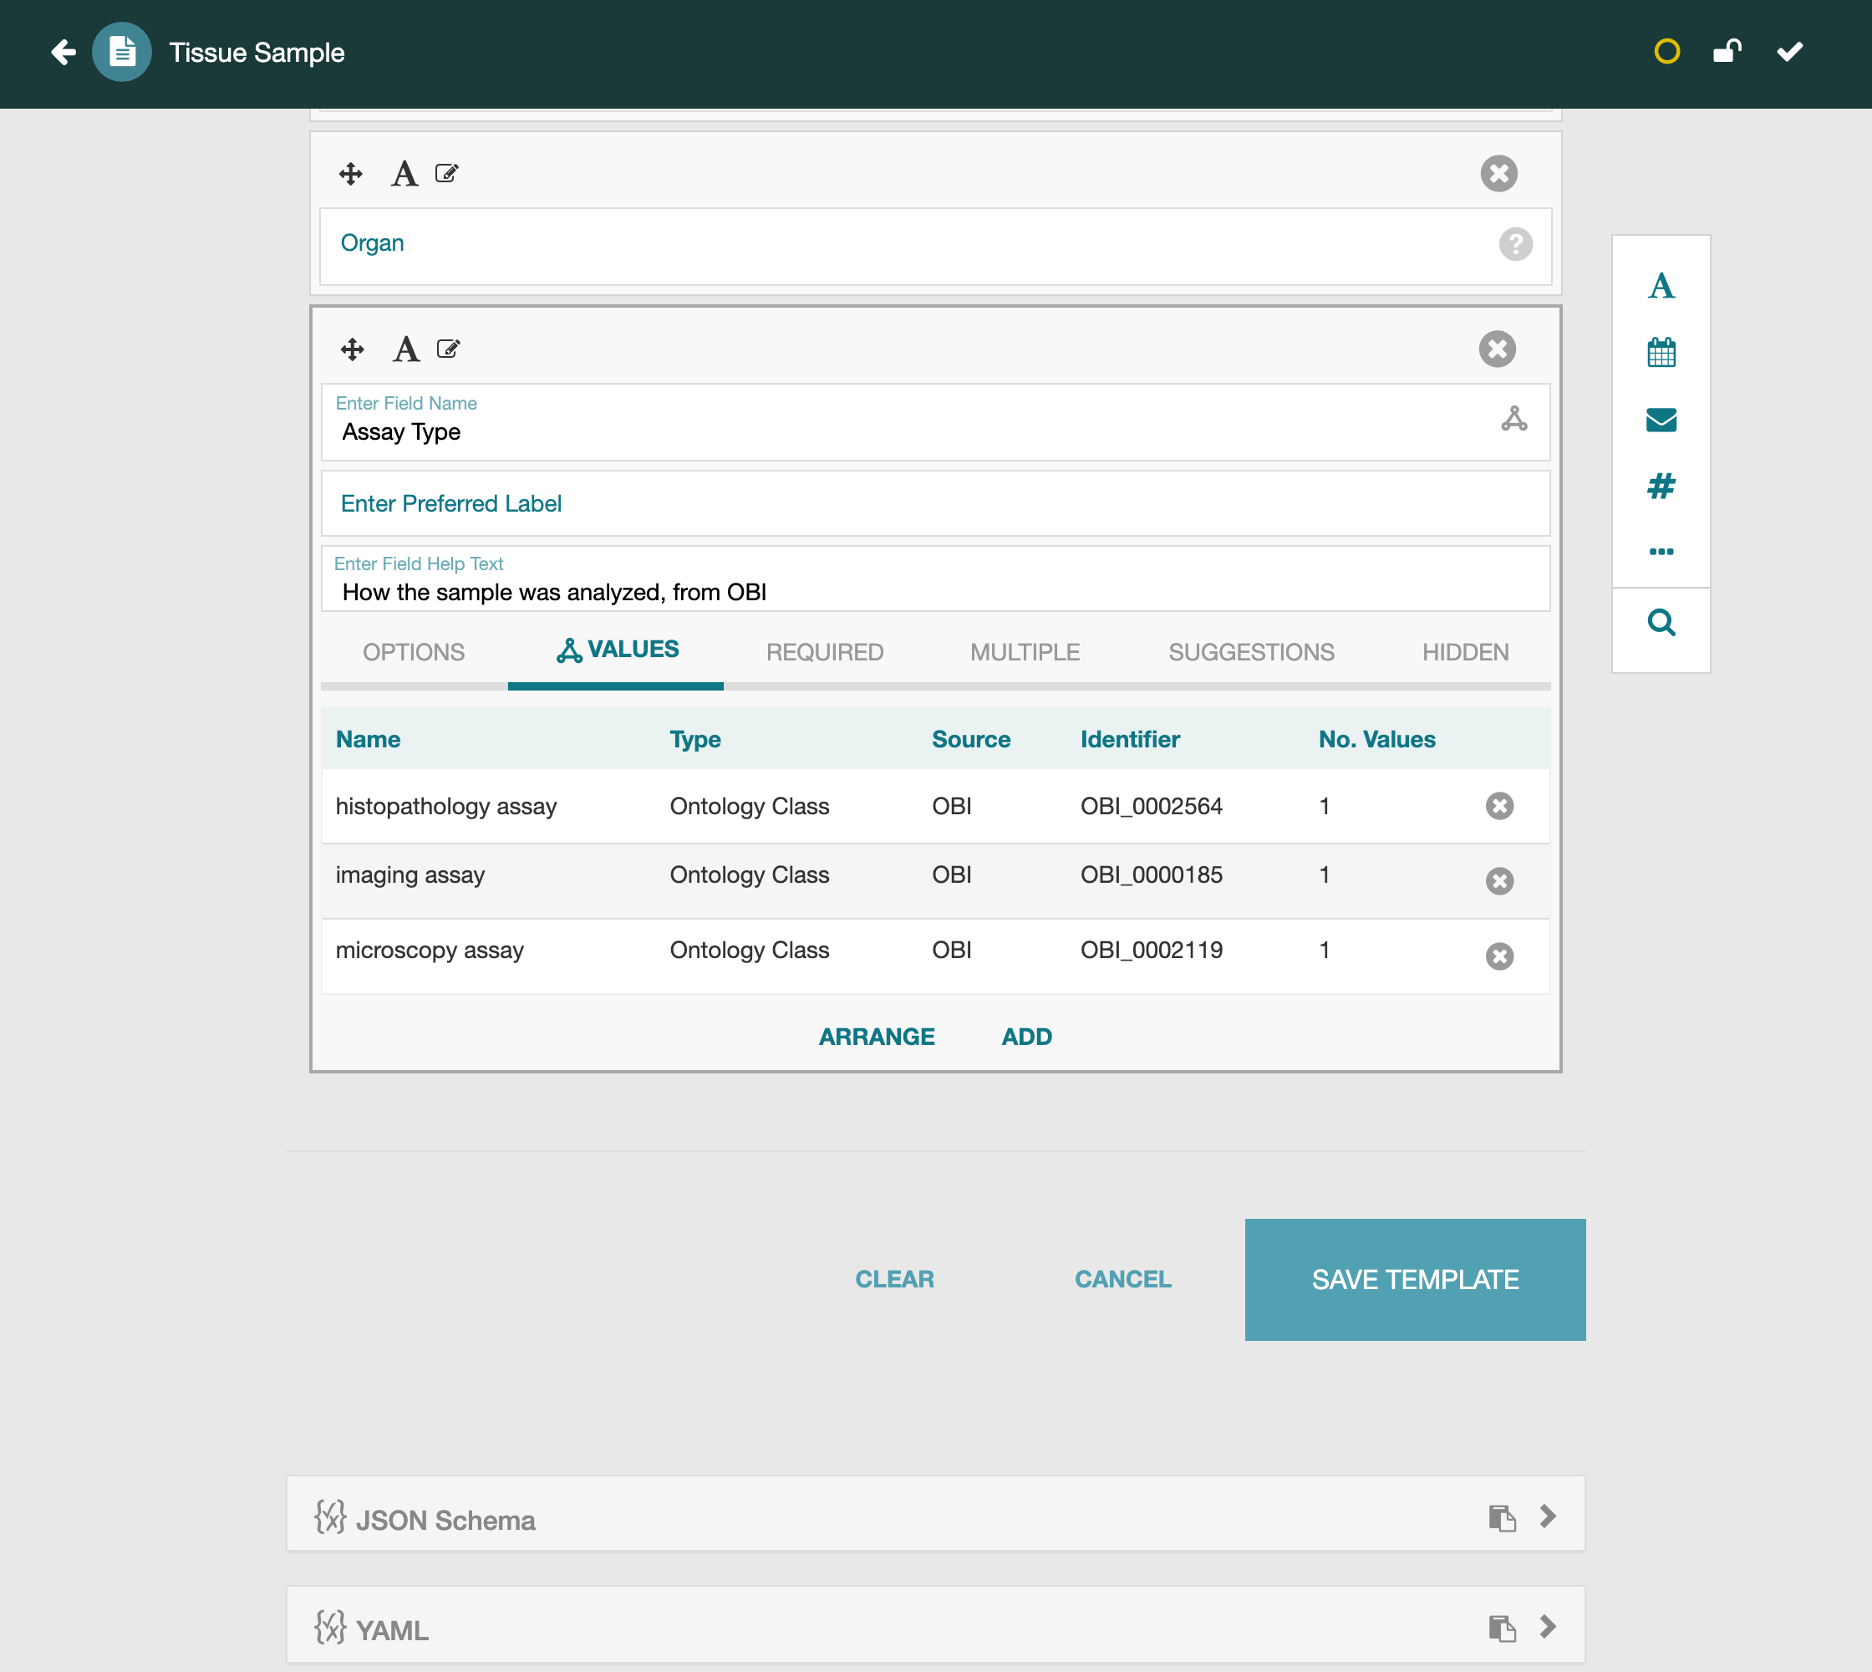Switch to the OPTIONS tab
Viewport: 1872px width, 1672px height.
pos(414,652)
